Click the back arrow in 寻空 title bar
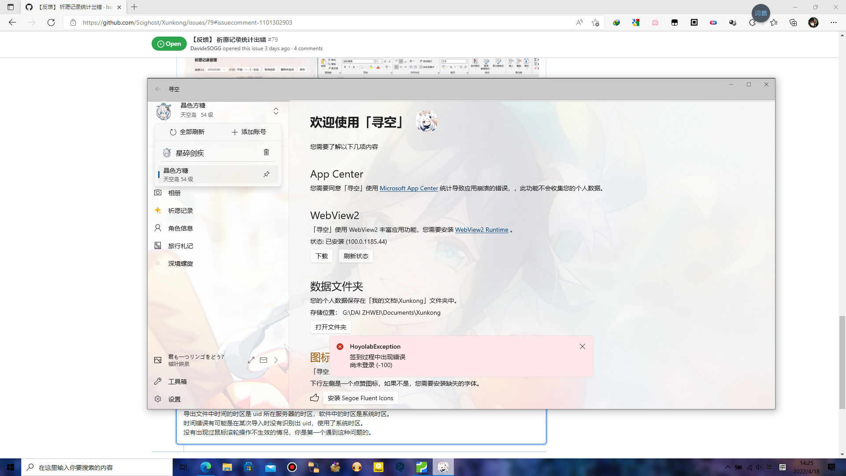Viewport: 846px width, 476px height. pyautogui.click(x=158, y=89)
